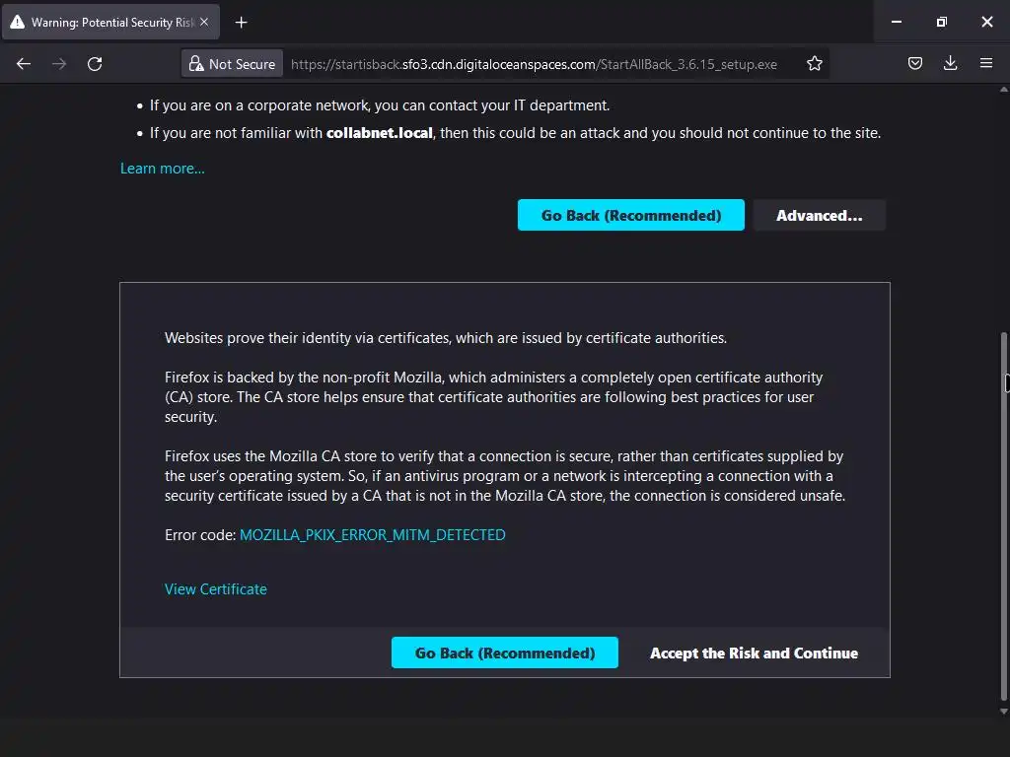1010x757 pixels.
Task: Click the bold collabnet.local text
Action: coord(380,133)
